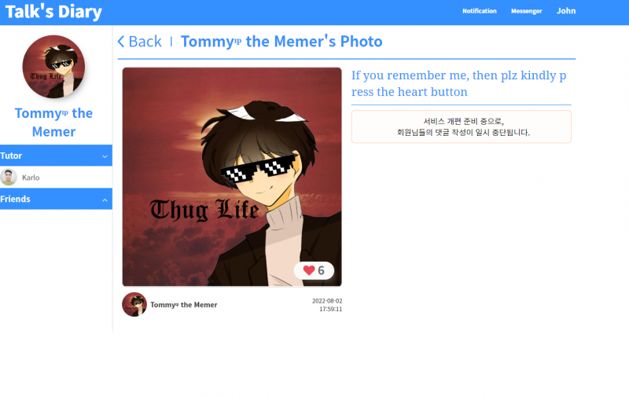Click the Korean comment-disabled notice box
629x396 pixels.
tap(462, 126)
